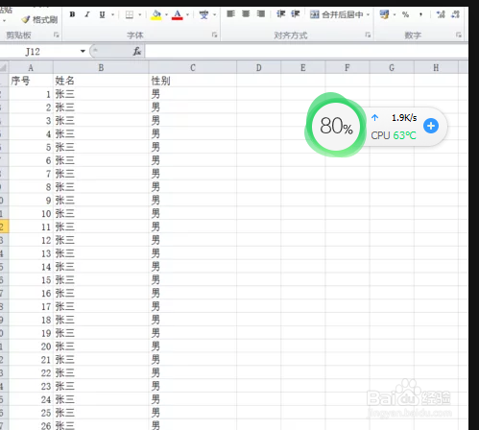Screen dimensions: 479x430
Task: Apply red font color
Action: [178, 14]
